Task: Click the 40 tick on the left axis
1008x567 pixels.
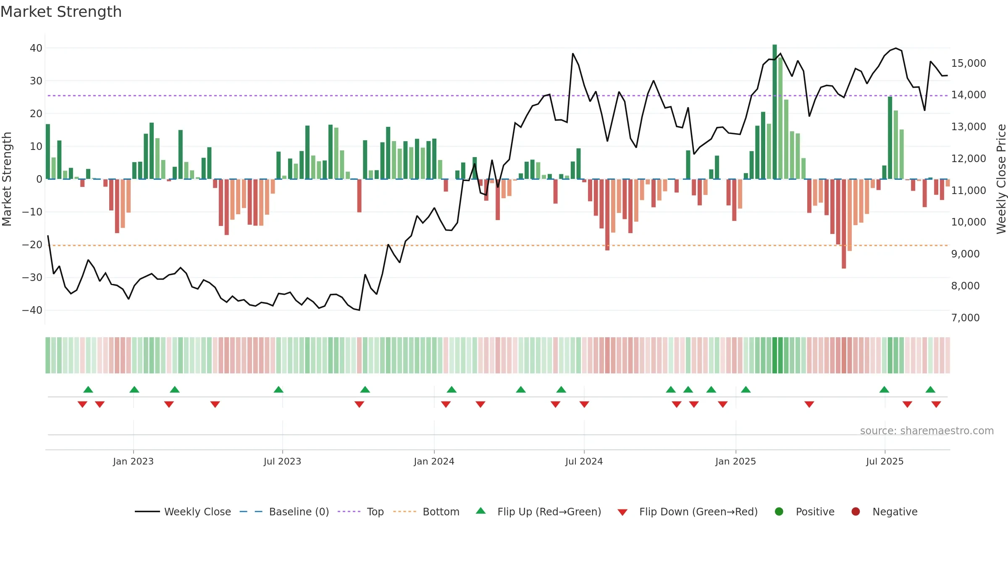Action: coord(36,48)
